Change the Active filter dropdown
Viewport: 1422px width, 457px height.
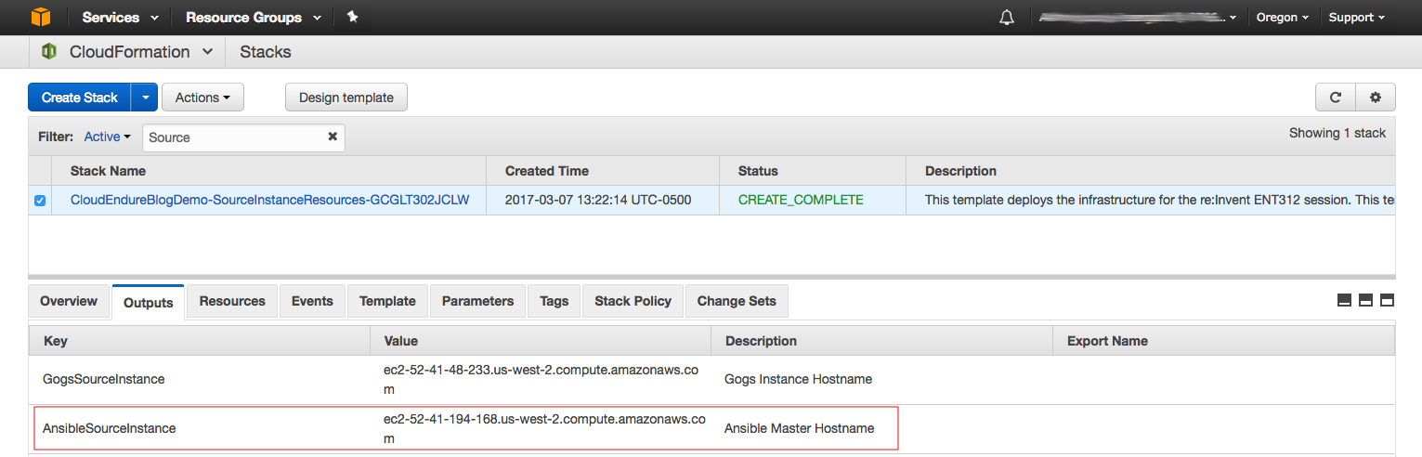pos(107,137)
